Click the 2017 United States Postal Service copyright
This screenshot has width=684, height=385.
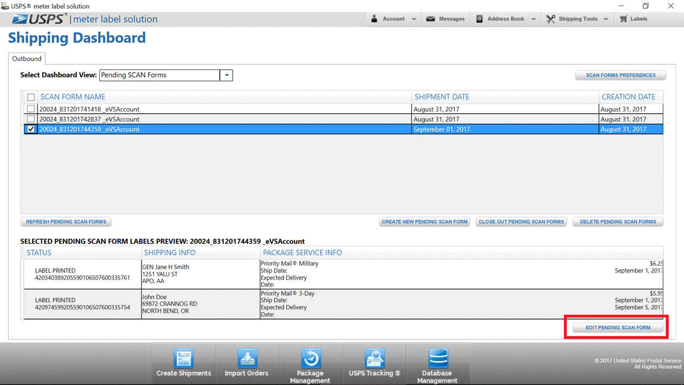tap(638, 361)
